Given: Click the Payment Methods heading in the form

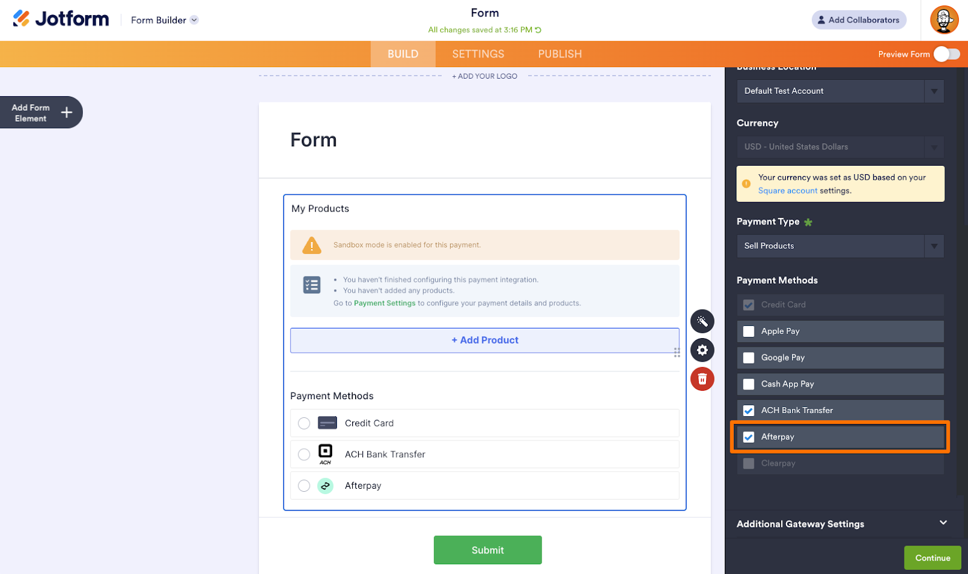Looking at the screenshot, I should click(x=332, y=396).
